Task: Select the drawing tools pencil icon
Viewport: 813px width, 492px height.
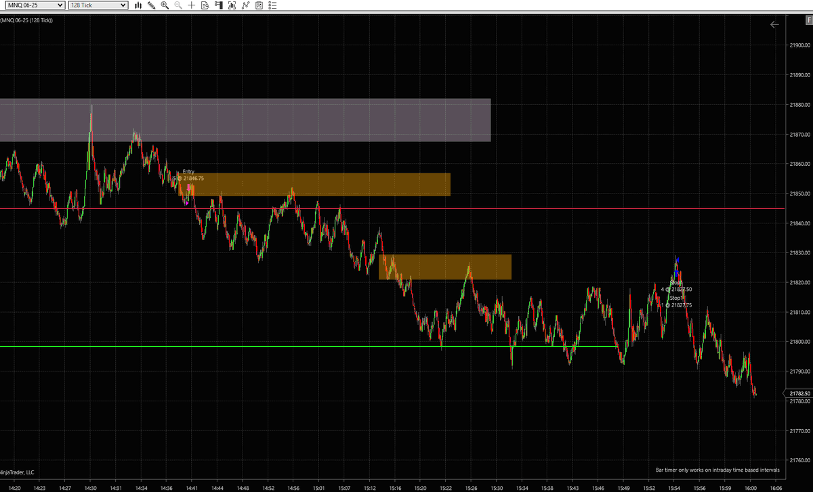Action: [151, 5]
